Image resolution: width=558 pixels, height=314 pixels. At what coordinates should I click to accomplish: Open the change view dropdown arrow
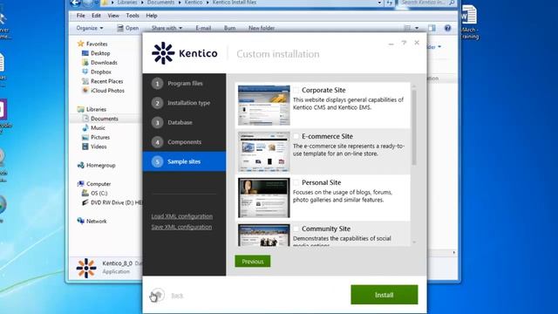click(417, 28)
